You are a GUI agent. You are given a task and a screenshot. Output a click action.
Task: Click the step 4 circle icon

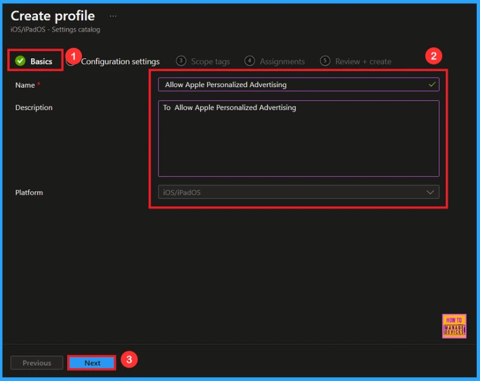[x=250, y=61]
